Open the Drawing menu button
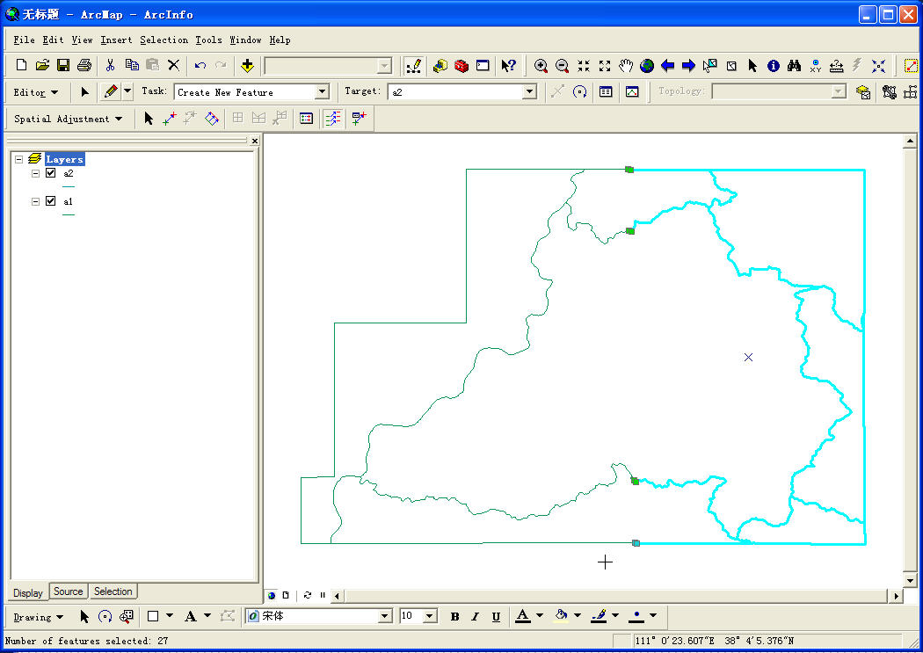 click(x=38, y=617)
